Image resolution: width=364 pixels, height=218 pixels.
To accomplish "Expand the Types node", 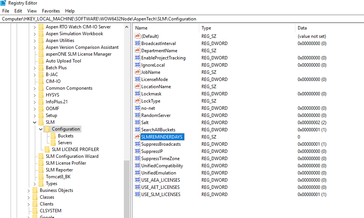I will 34,184.
